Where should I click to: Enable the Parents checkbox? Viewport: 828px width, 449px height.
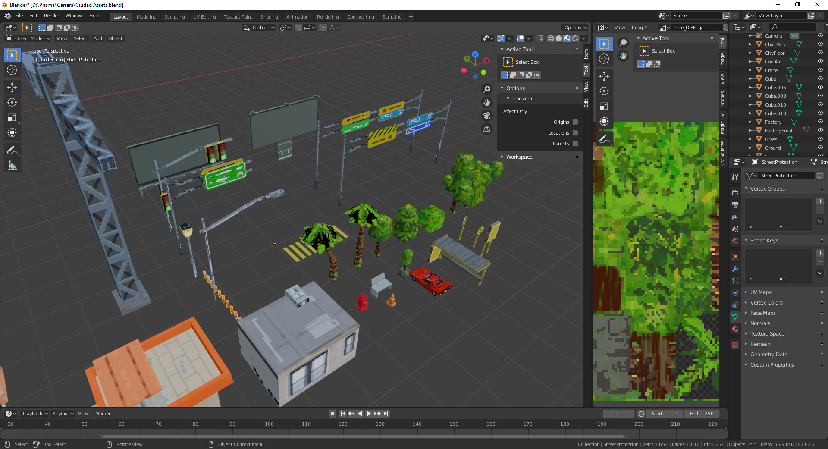tap(575, 144)
